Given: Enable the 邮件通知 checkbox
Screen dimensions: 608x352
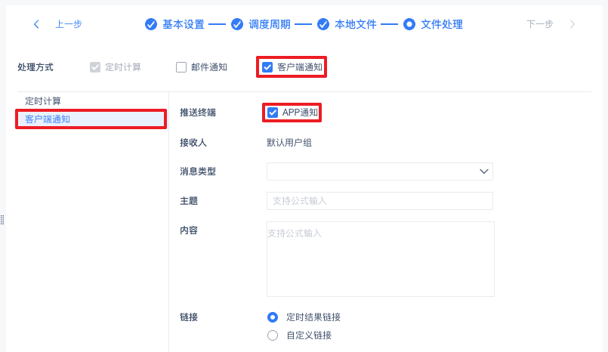Looking at the screenshot, I should tap(181, 67).
